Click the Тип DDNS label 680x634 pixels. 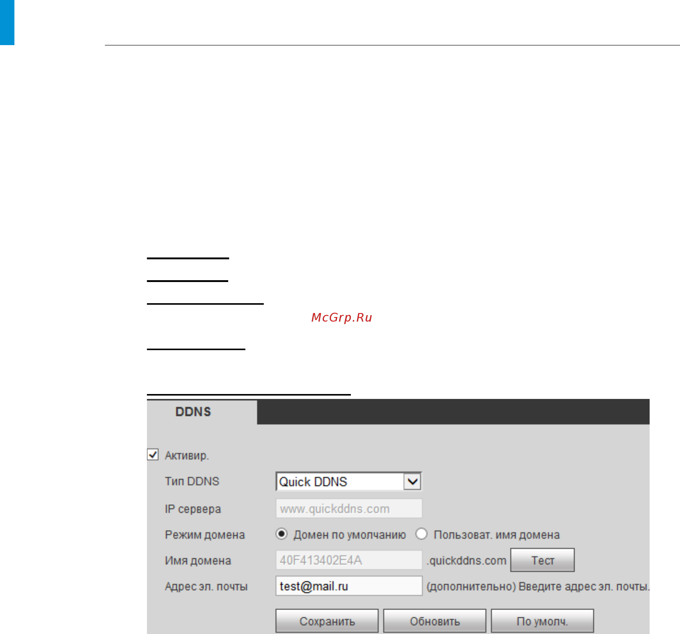(x=192, y=481)
